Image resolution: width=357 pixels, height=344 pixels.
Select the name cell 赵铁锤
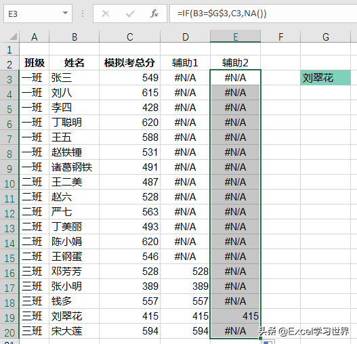75,152
